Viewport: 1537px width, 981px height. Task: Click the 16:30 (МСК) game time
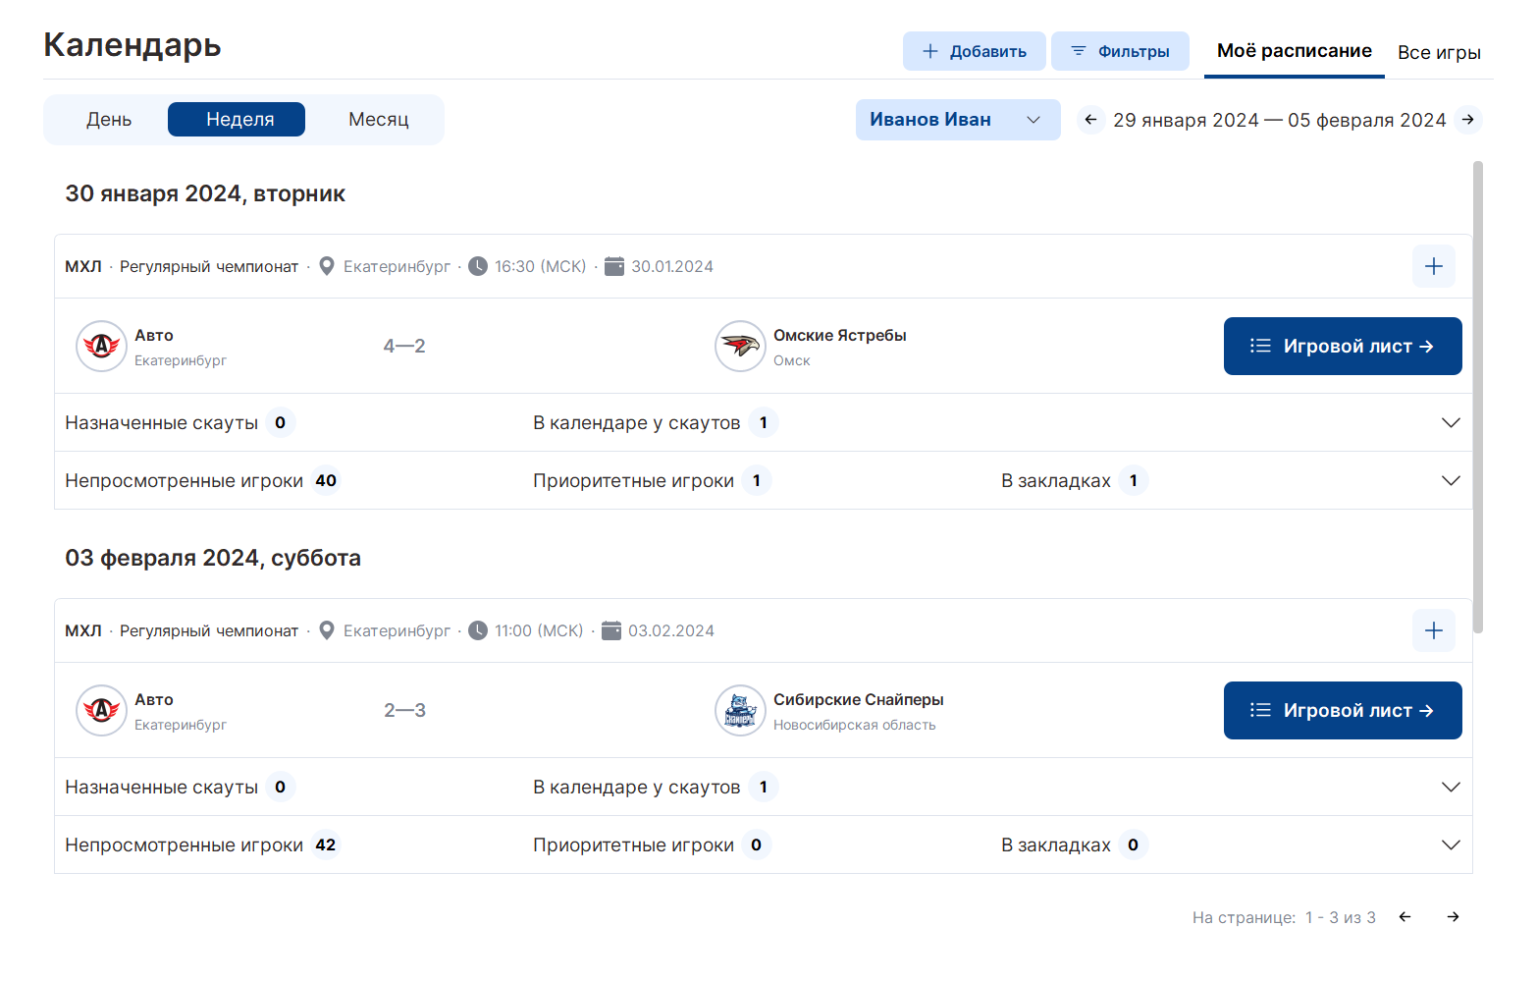(x=540, y=266)
